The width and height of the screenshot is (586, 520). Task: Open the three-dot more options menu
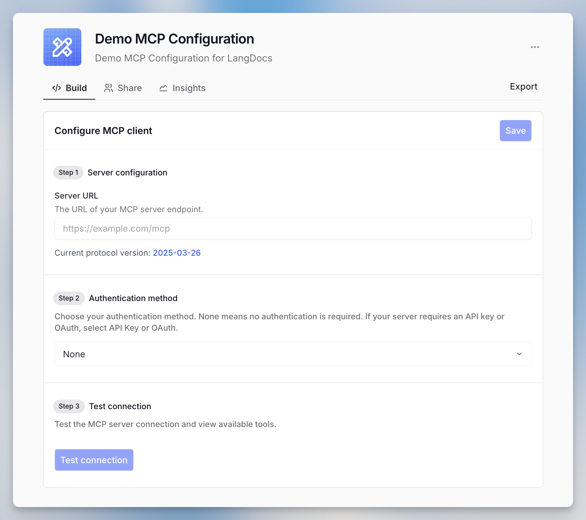pos(535,47)
